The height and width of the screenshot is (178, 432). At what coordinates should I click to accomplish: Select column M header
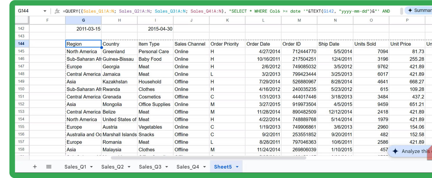299,20
